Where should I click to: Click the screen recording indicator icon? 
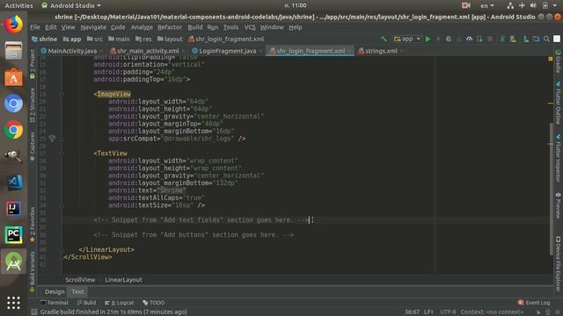(x=466, y=5)
